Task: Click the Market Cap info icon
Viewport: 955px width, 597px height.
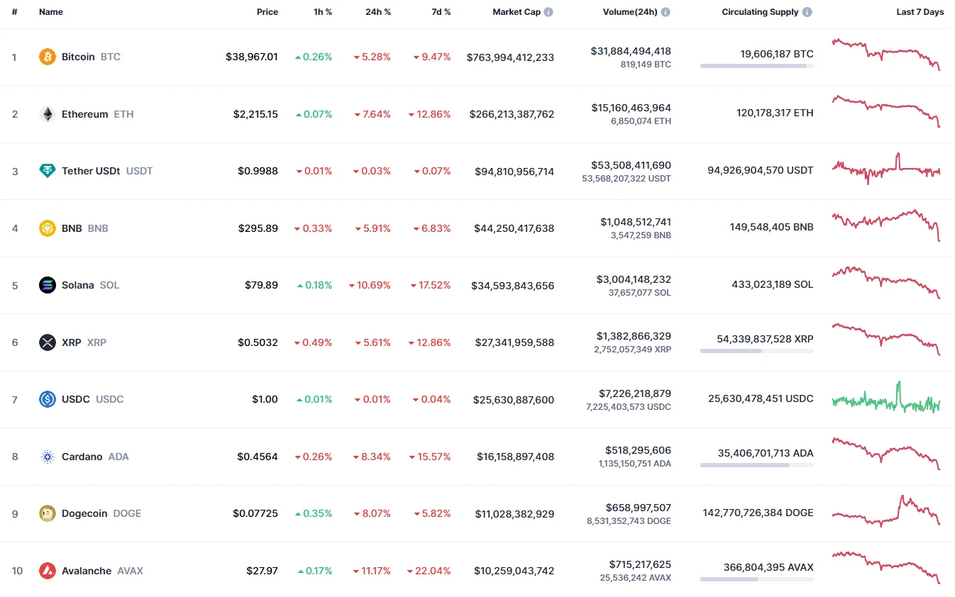Action: pos(548,12)
